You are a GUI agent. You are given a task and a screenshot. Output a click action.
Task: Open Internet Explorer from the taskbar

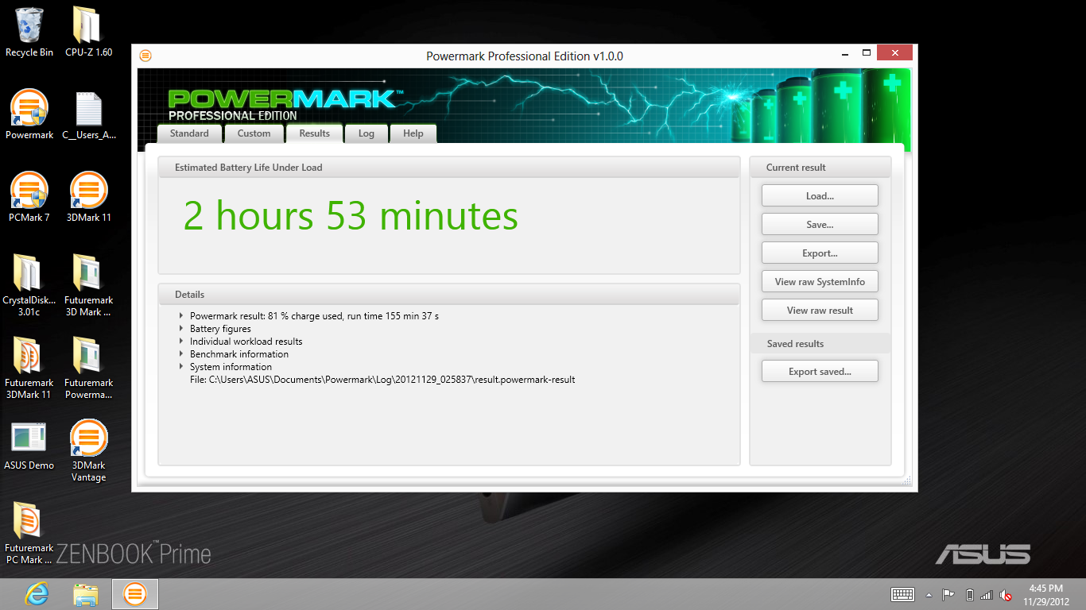pyautogui.click(x=37, y=593)
